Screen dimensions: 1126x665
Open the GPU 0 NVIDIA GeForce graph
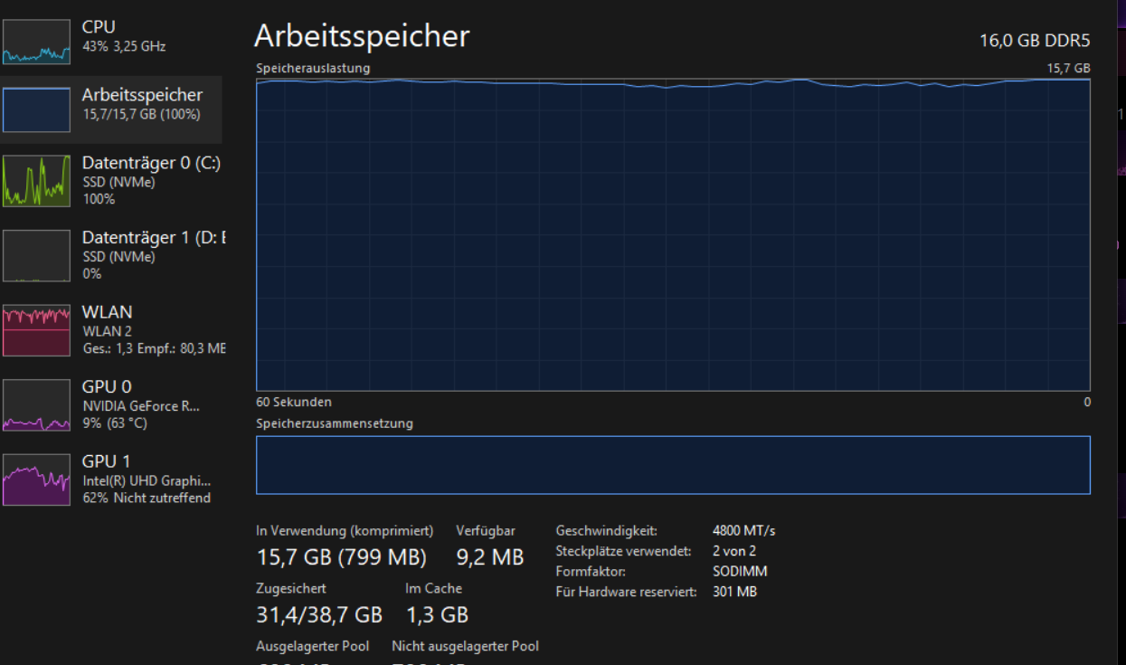(36, 404)
